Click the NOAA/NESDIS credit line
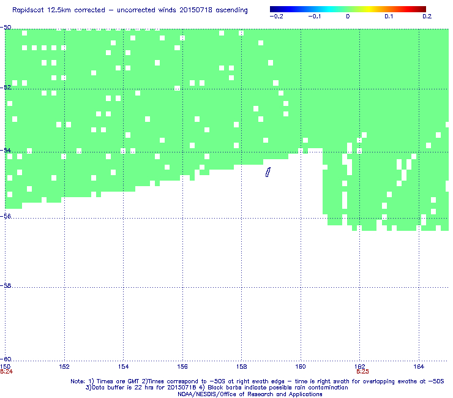Viewport: 453px width, 398px height. (250, 394)
